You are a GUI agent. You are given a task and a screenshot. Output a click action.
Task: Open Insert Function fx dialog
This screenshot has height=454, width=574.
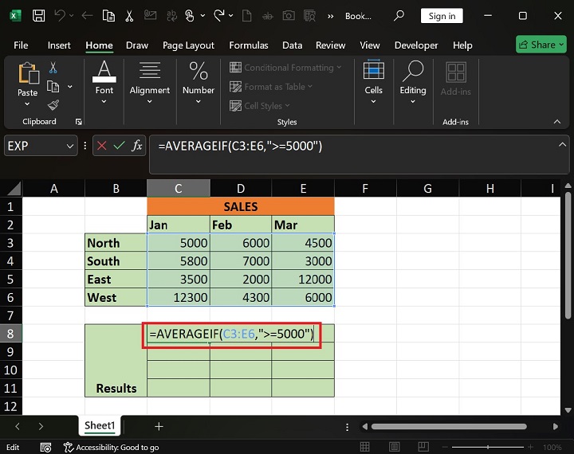pyautogui.click(x=137, y=146)
